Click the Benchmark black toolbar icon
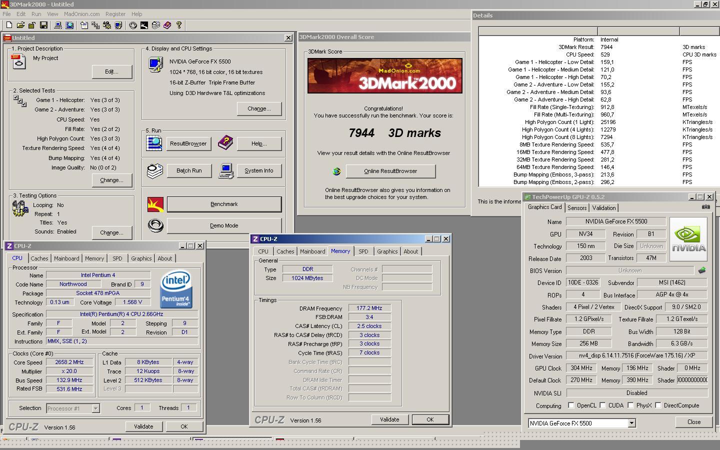The height and width of the screenshot is (450, 720). [x=144, y=25]
